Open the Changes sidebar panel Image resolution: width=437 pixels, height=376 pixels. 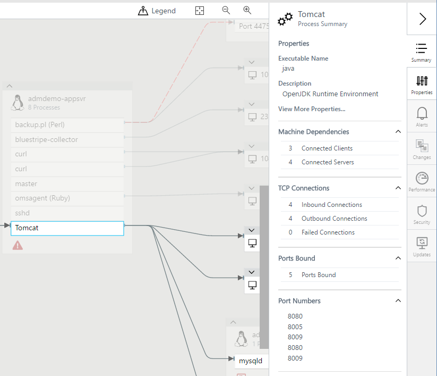(421, 148)
